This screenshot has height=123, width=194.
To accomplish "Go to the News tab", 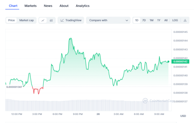I will pyautogui.click(x=48, y=6).
